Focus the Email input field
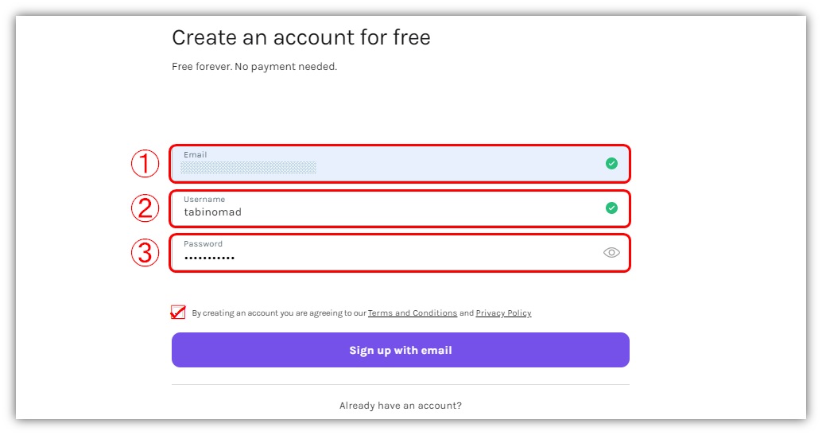 point(400,164)
